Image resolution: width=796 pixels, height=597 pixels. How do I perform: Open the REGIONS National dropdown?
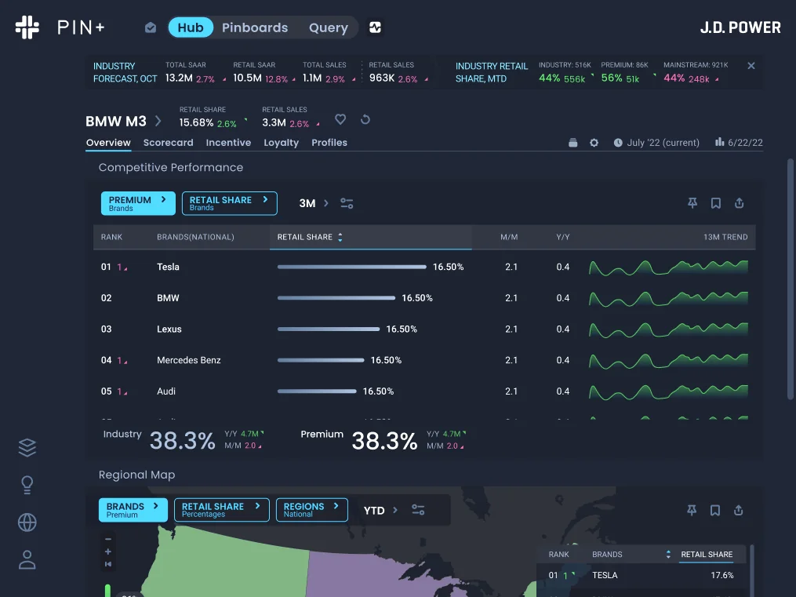(311, 510)
